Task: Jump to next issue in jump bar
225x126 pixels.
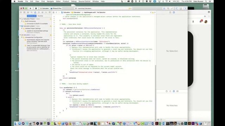Action: (155, 13)
